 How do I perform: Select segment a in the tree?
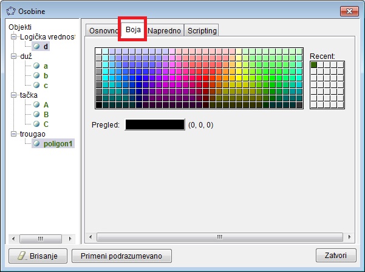point(46,66)
